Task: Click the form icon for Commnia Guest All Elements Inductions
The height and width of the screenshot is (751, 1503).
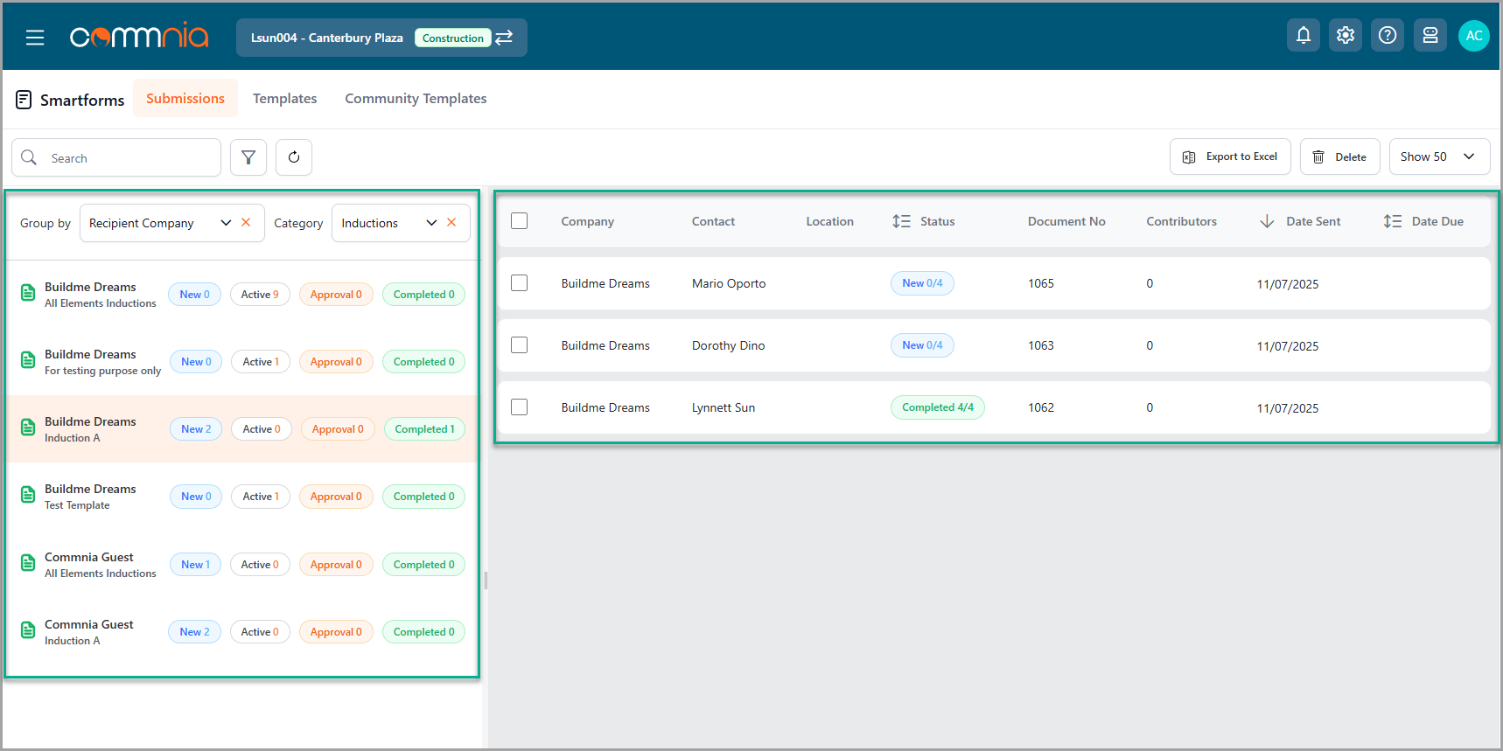Action: click(x=28, y=563)
